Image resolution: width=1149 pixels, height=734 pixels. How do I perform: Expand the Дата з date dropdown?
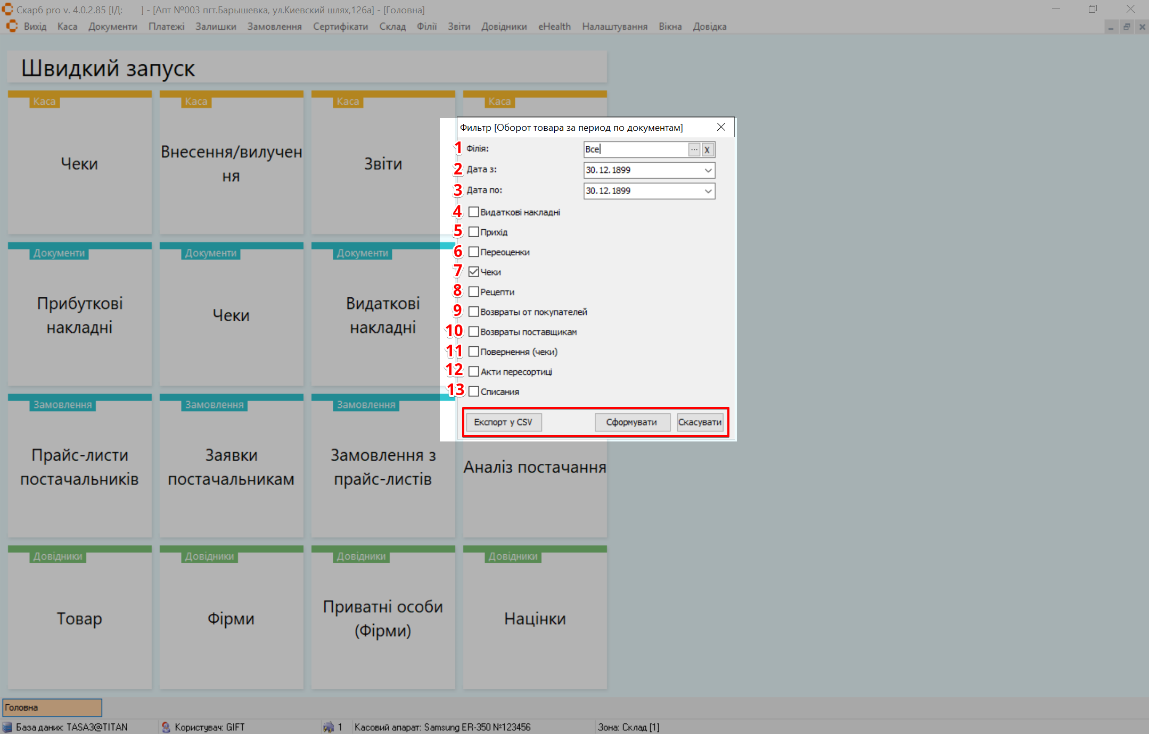[x=708, y=170]
